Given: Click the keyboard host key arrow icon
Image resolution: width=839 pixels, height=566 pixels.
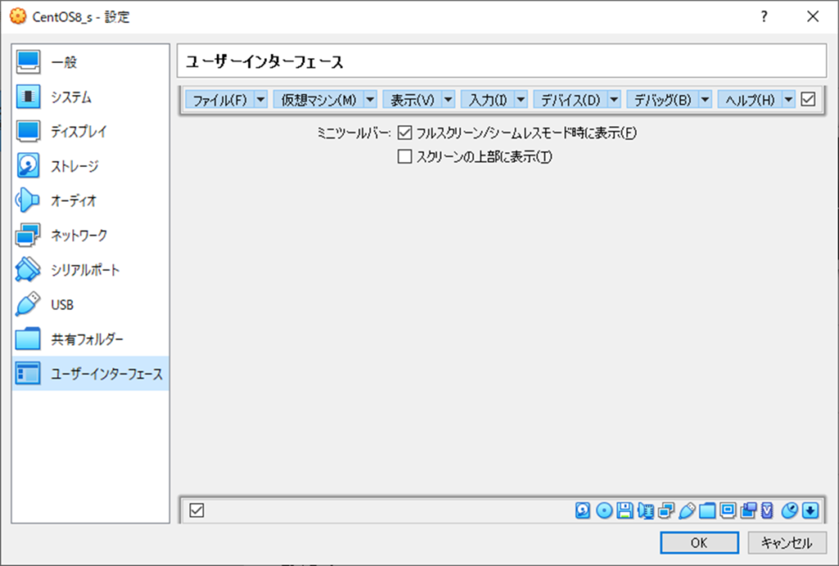Looking at the screenshot, I should coord(810,510).
